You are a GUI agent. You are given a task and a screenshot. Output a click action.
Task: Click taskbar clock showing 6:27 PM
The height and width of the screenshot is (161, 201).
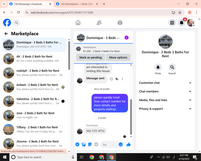point(184,157)
